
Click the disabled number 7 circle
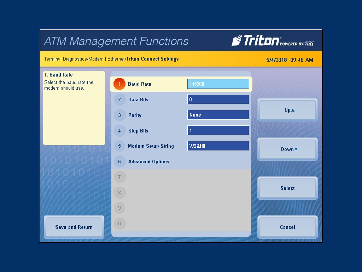pos(119,177)
